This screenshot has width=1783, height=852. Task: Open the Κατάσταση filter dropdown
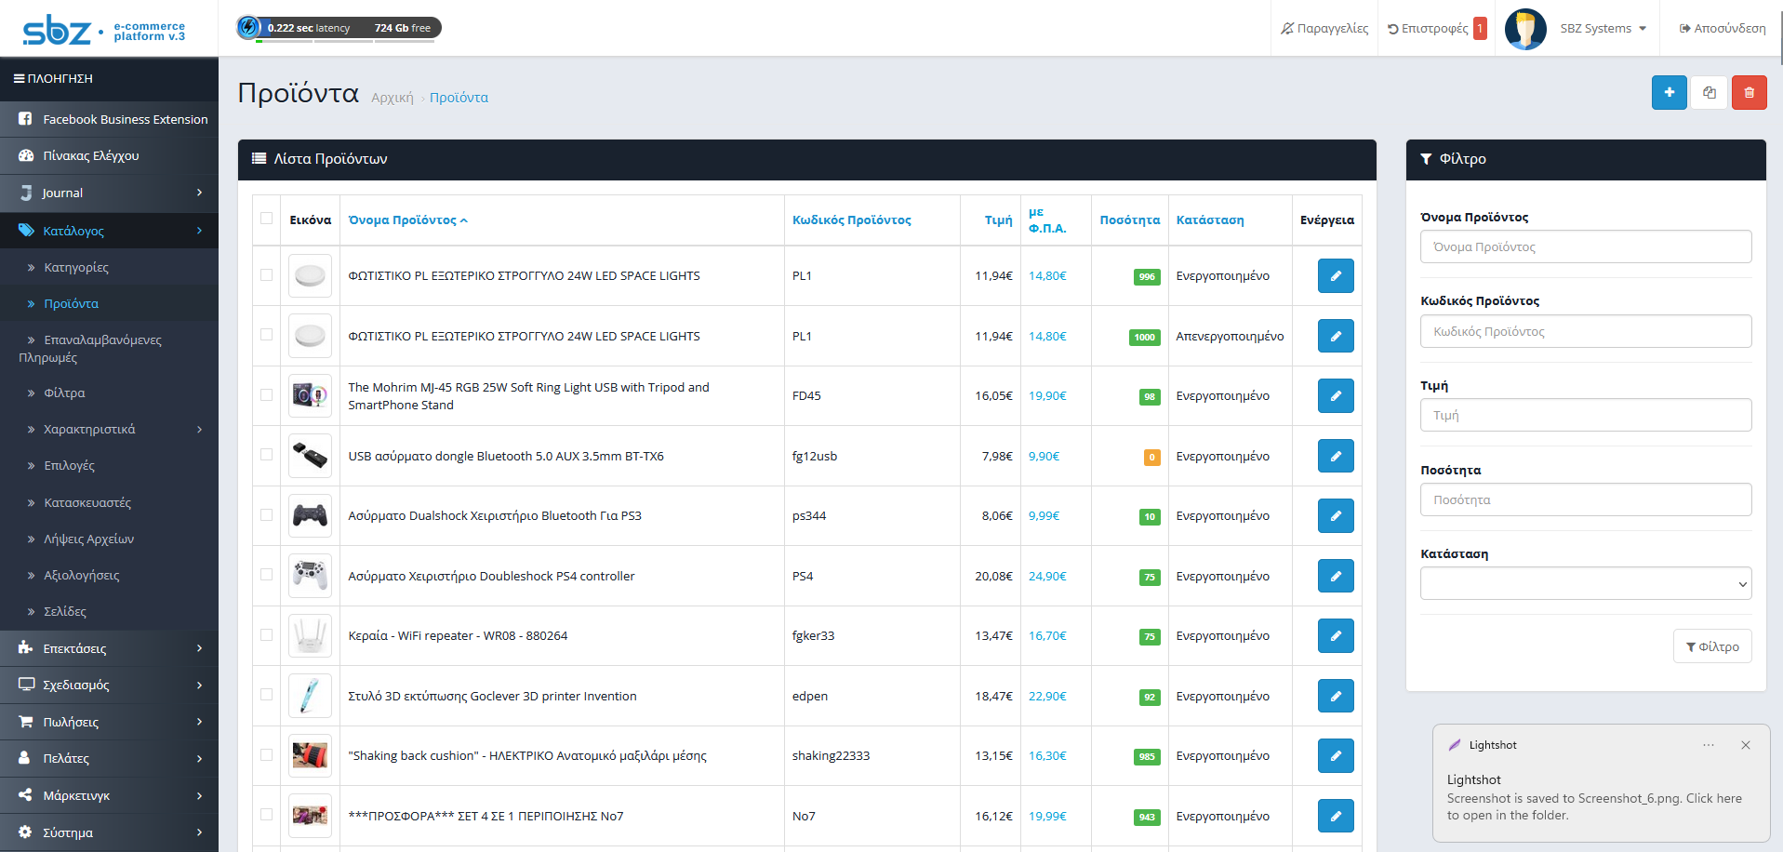tap(1585, 583)
